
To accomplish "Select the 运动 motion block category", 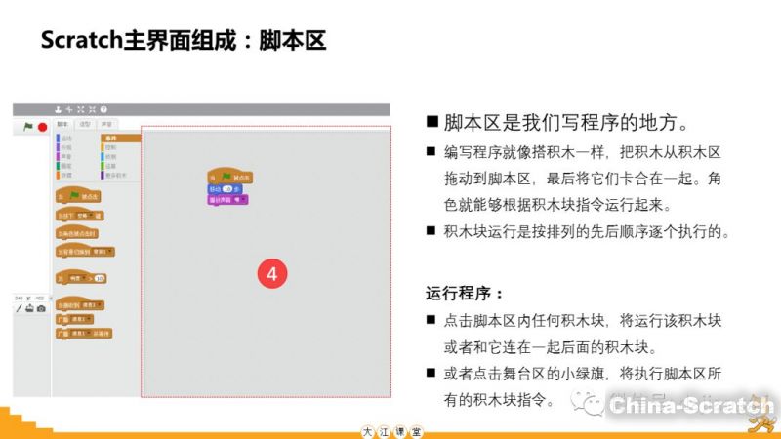I will [x=64, y=139].
